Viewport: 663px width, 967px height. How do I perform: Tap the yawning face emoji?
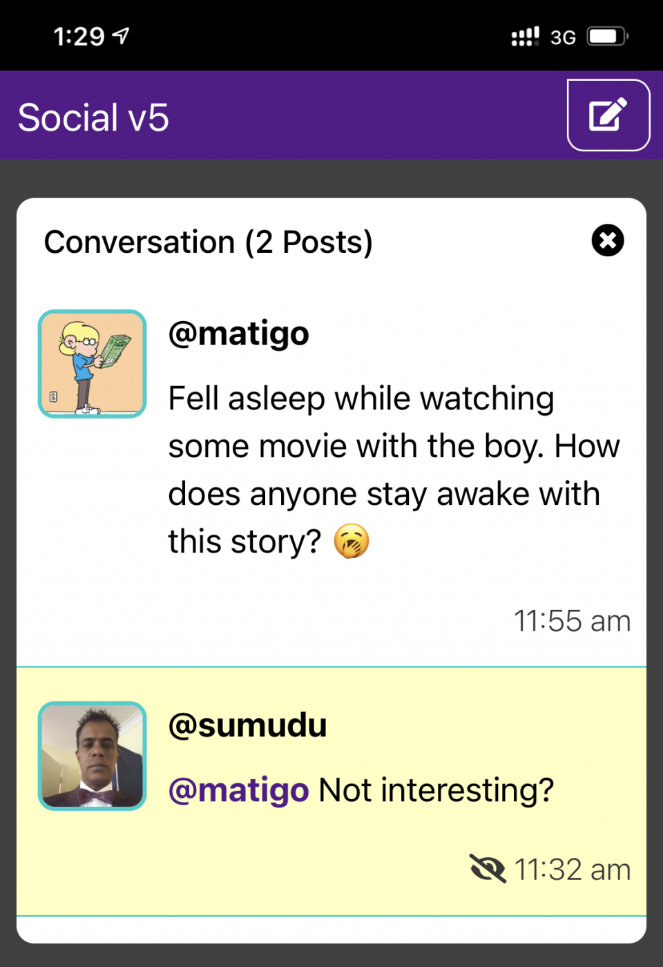click(352, 541)
